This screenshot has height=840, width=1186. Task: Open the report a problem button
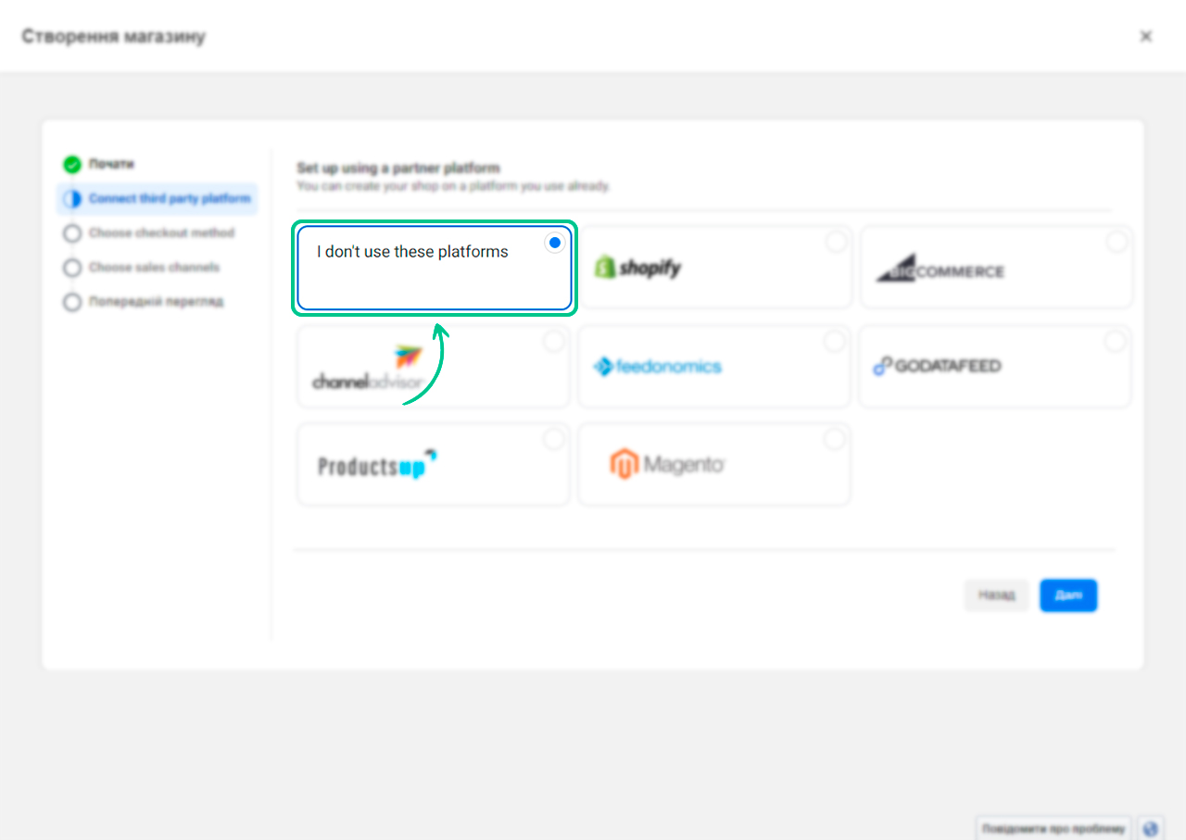[x=1054, y=828]
